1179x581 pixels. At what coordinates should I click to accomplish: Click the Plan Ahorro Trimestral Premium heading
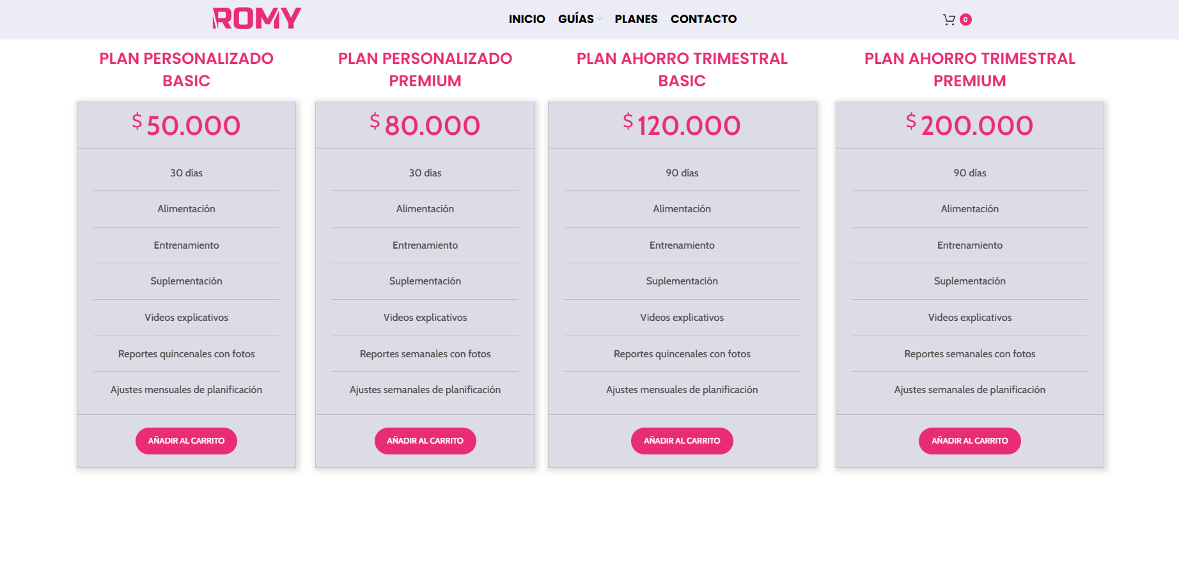tap(969, 70)
